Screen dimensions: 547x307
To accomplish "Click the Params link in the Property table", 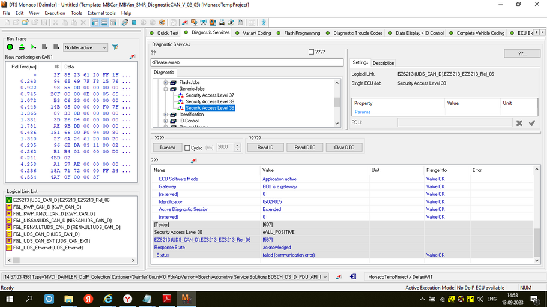I will 363,112.
